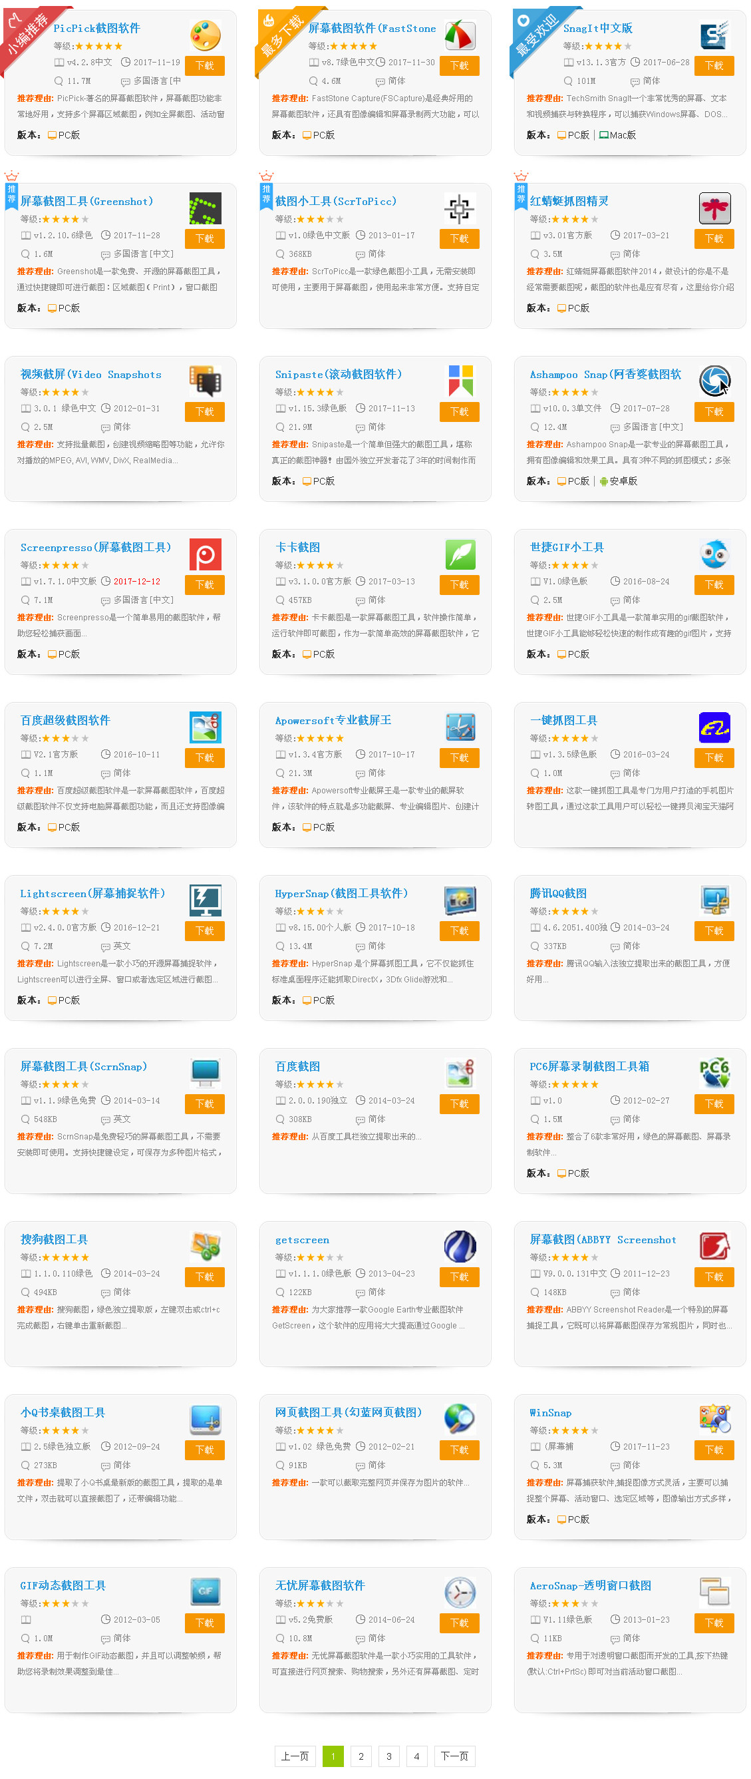Open the Screenpresso red P icon
This screenshot has width=751, height=1779.
pos(205,554)
